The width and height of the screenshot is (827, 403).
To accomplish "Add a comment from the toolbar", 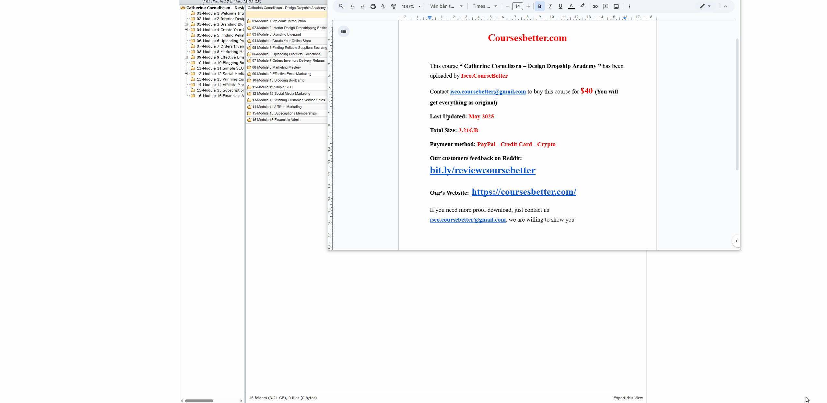I will tap(606, 6).
